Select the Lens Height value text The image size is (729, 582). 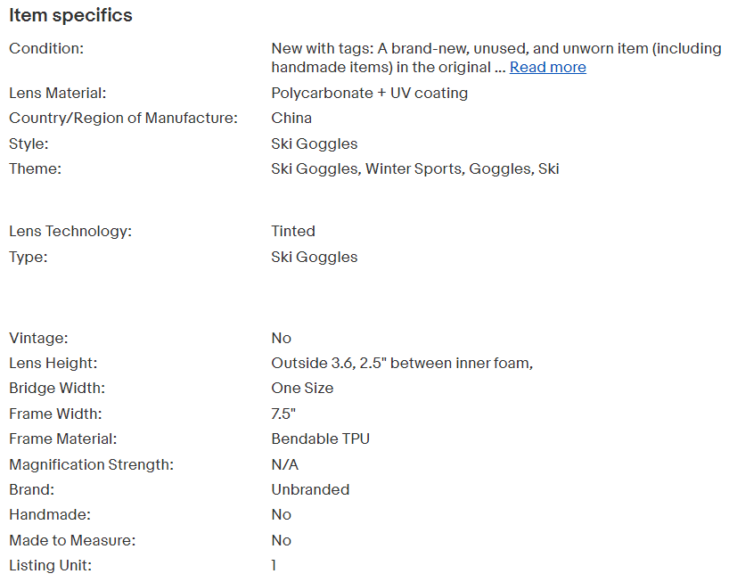(x=402, y=363)
